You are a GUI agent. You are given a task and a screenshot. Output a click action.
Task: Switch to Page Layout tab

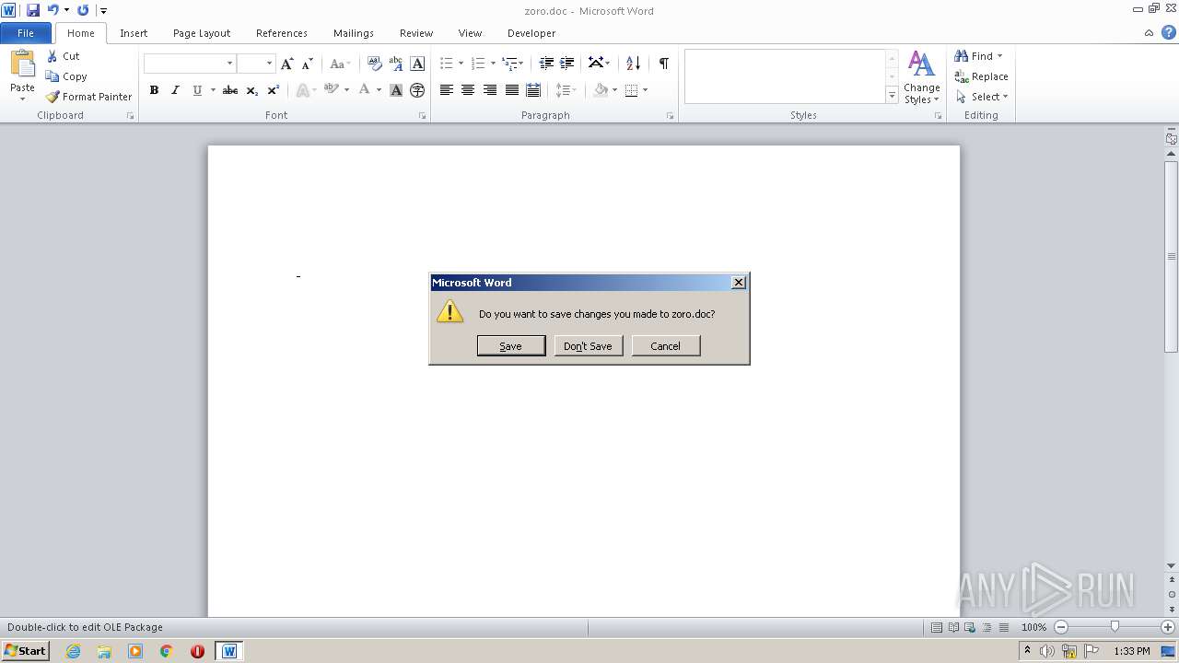coord(202,33)
